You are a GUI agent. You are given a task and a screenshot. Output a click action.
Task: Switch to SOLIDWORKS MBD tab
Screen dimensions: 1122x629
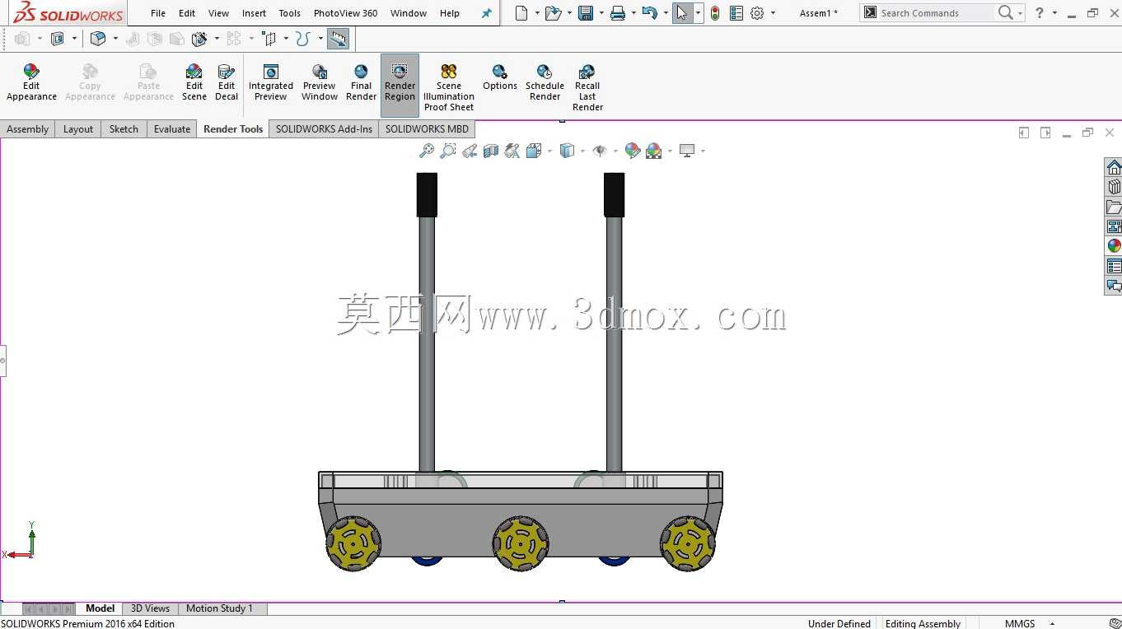[x=427, y=129]
